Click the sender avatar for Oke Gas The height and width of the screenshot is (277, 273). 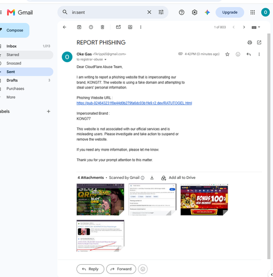tap(67, 57)
